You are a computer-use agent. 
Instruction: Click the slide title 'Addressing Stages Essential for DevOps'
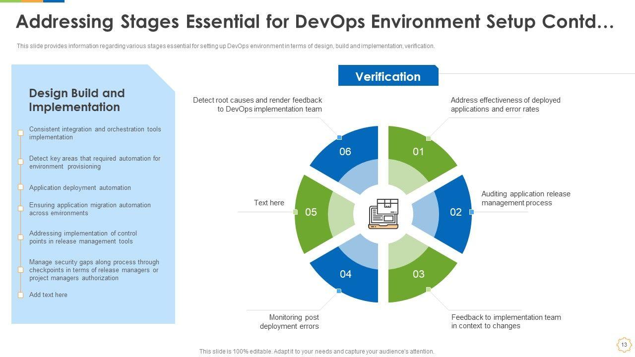click(x=315, y=22)
